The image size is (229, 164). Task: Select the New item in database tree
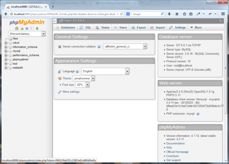point(15,39)
